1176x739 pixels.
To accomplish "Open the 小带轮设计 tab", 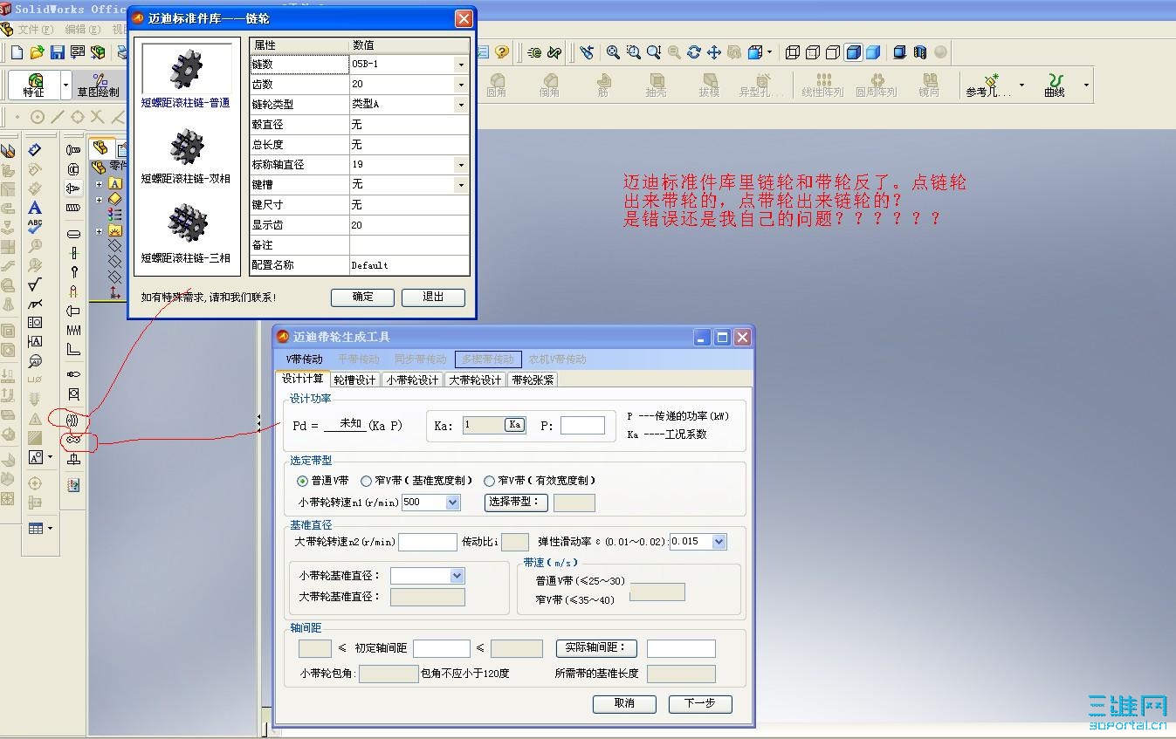I will coord(411,379).
